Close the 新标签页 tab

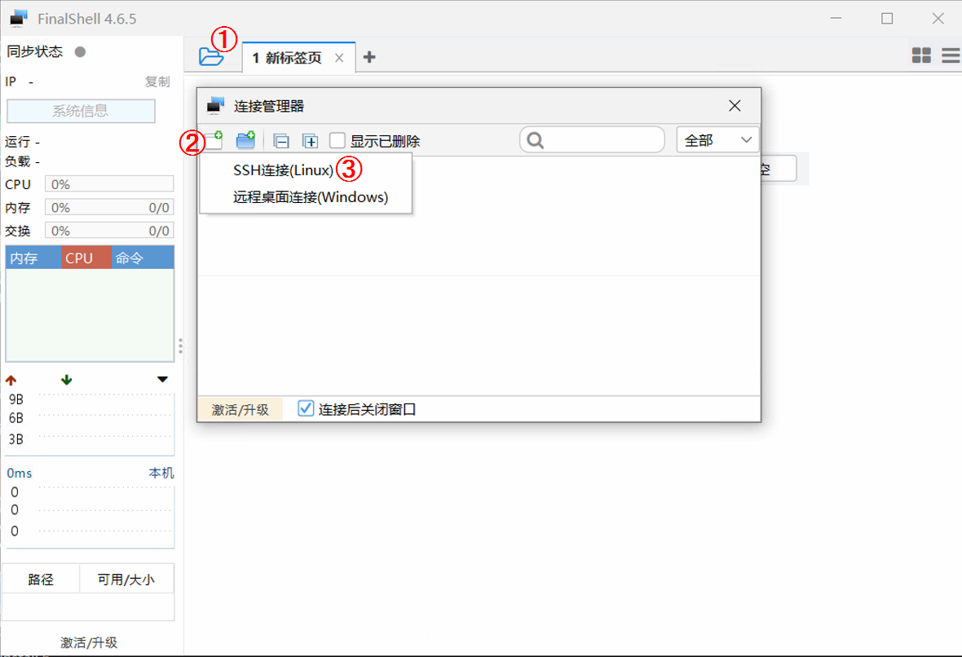[339, 58]
